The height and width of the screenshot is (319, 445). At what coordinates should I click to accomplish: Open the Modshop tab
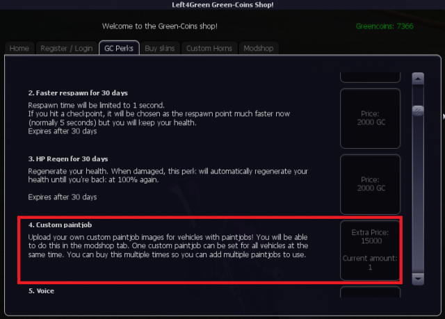pos(259,48)
